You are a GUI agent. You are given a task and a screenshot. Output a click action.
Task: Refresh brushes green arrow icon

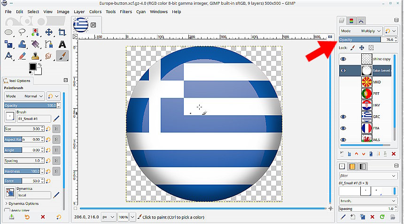[382, 217]
